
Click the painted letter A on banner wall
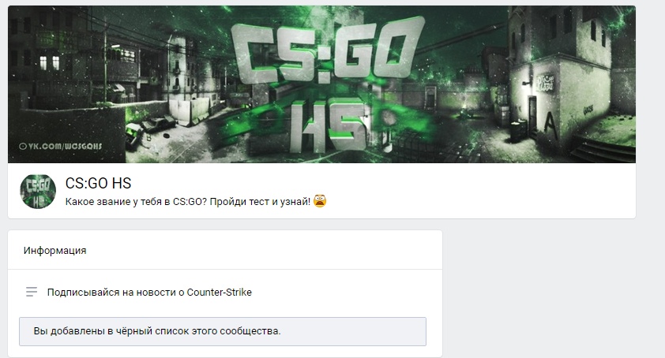(x=550, y=122)
